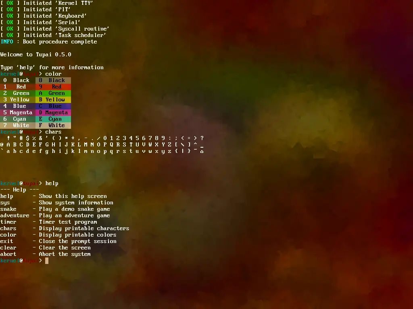Click the typed 'chars' command
Image resolution: width=413 pixels, height=309 pixels.
[x=53, y=132]
